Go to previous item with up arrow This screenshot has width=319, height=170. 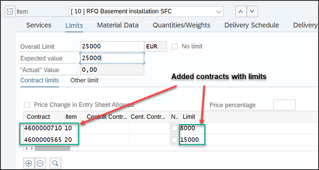[x=240, y=11]
